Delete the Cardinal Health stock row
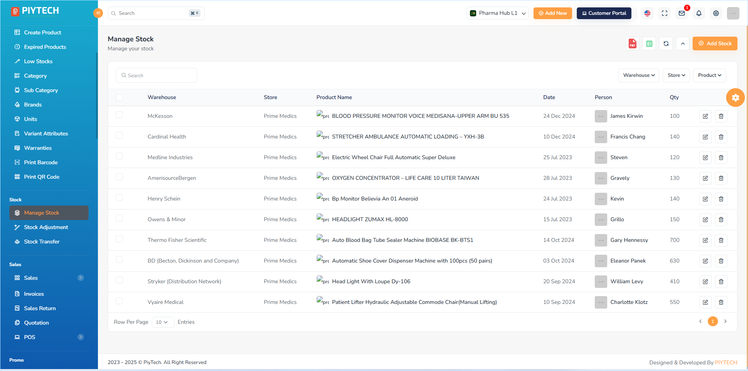The height and width of the screenshot is (371, 748). click(721, 137)
